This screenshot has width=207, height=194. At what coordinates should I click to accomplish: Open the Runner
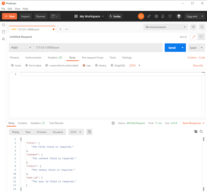[41, 16]
